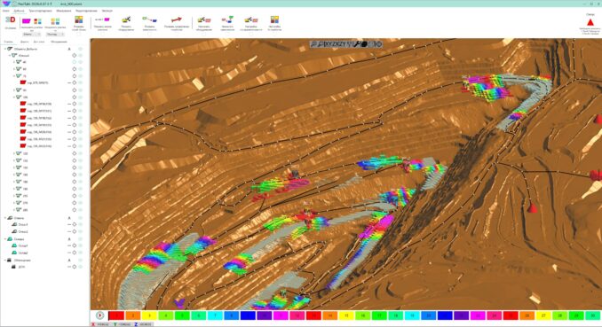The height and width of the screenshot is (327, 602).
Task: Click the A button on Отвалы row
Action: (x=69, y=218)
